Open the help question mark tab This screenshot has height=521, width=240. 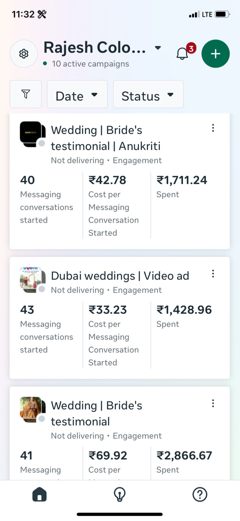pos(200,495)
